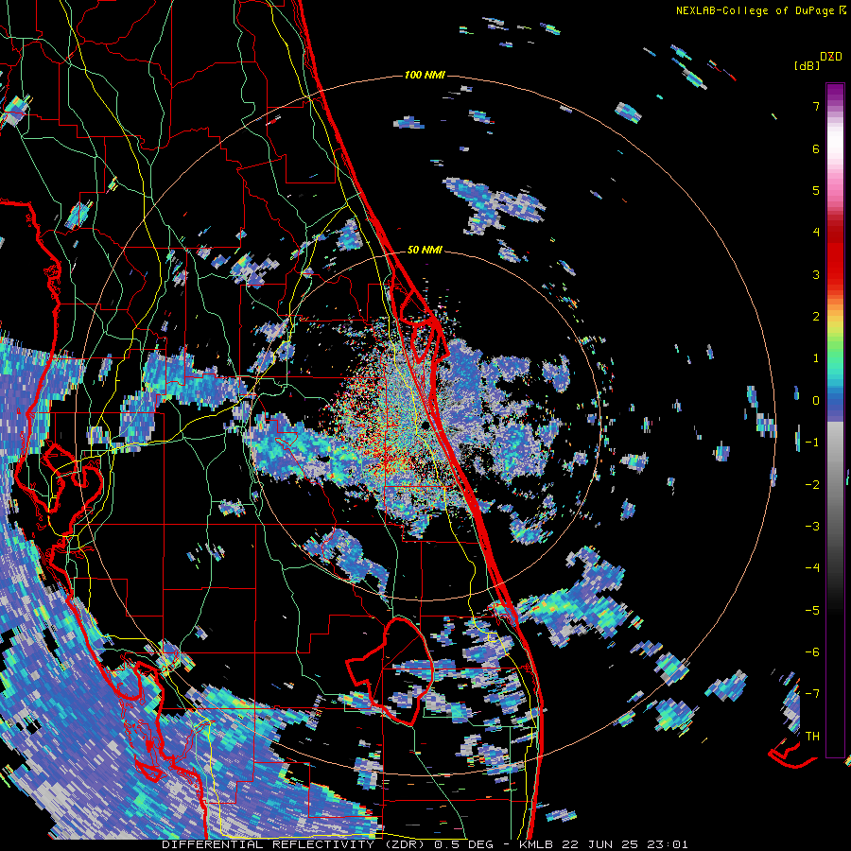The height and width of the screenshot is (851, 851).
Task: Click the 0.5 DEG elevation text
Action: [x=463, y=844]
